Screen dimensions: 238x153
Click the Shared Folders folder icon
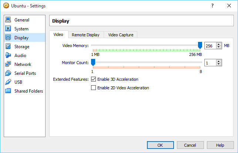pyautogui.click(x=8, y=91)
